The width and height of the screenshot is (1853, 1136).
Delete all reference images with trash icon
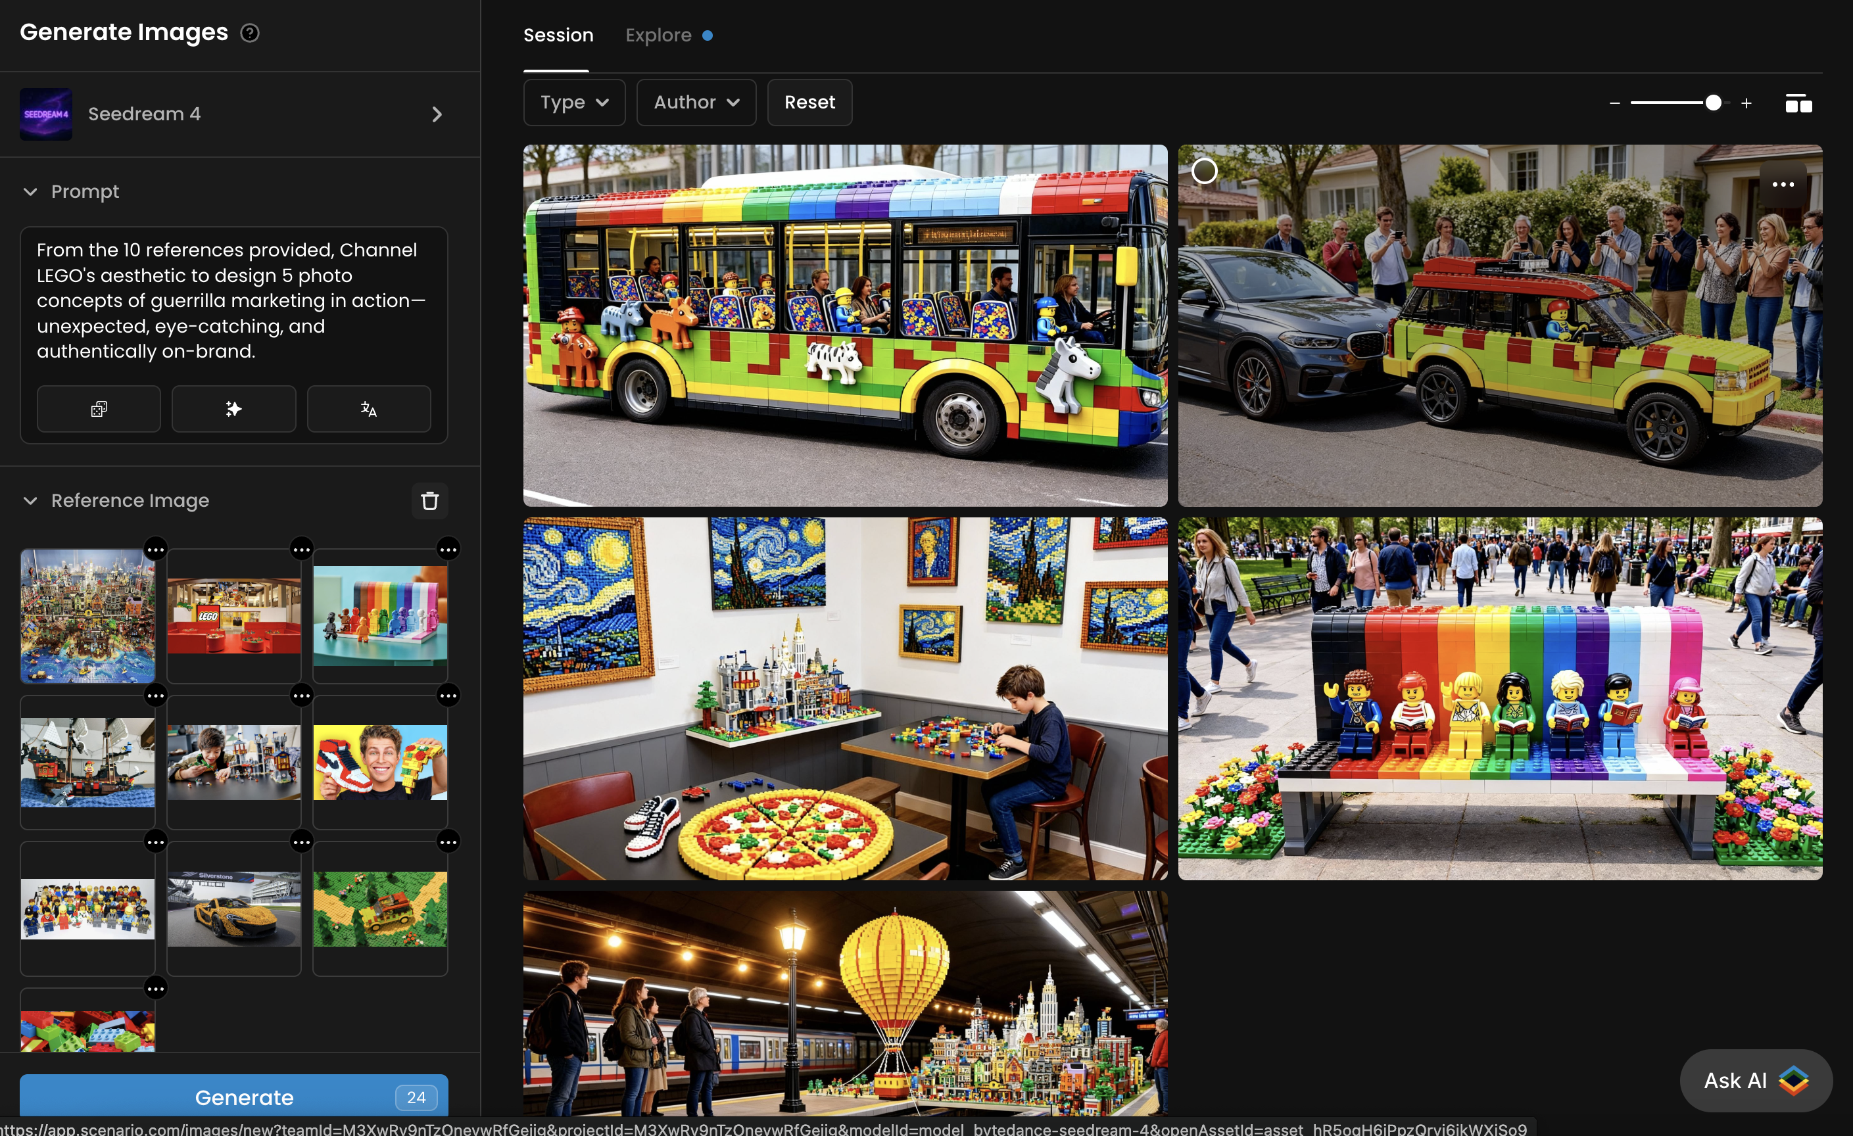coord(429,501)
